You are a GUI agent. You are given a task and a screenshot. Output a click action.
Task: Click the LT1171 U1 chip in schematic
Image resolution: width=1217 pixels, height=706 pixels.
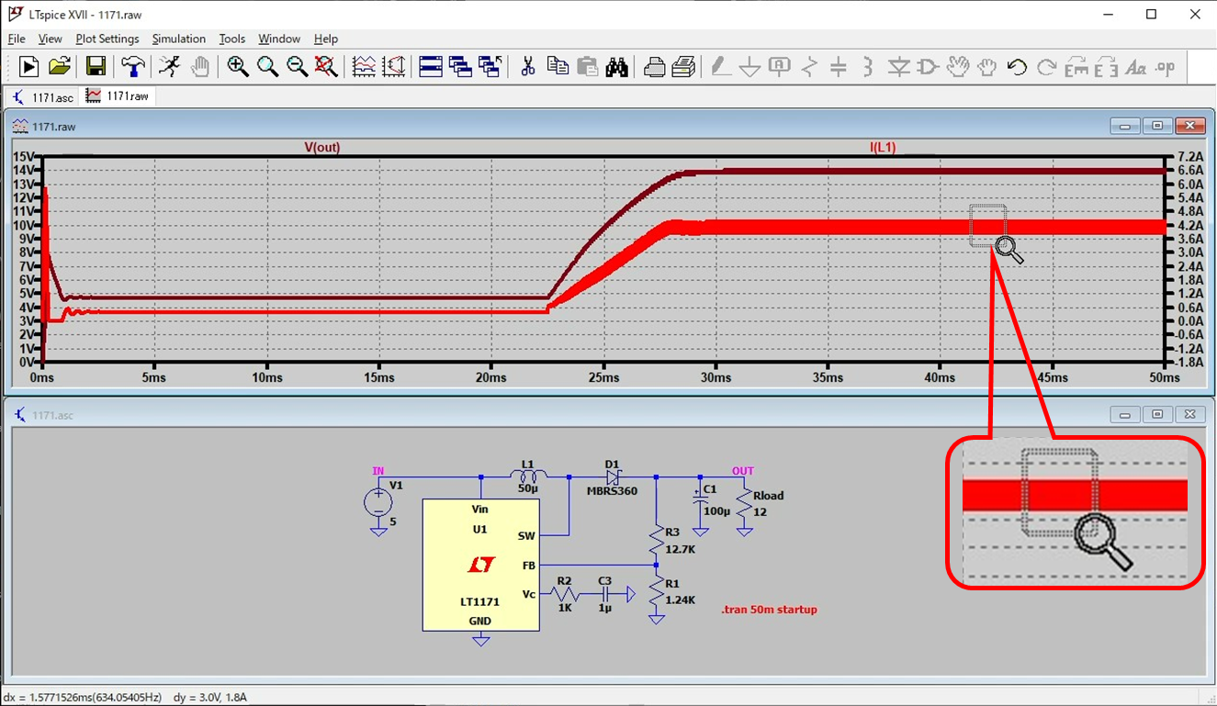point(480,565)
